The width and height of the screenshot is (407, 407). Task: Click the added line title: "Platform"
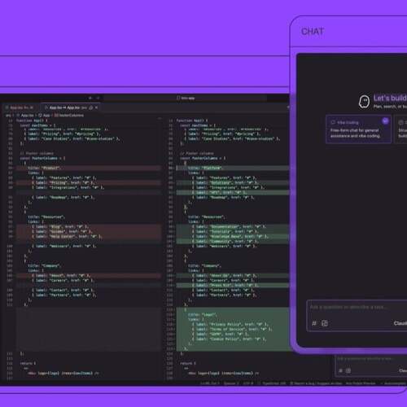point(232,168)
